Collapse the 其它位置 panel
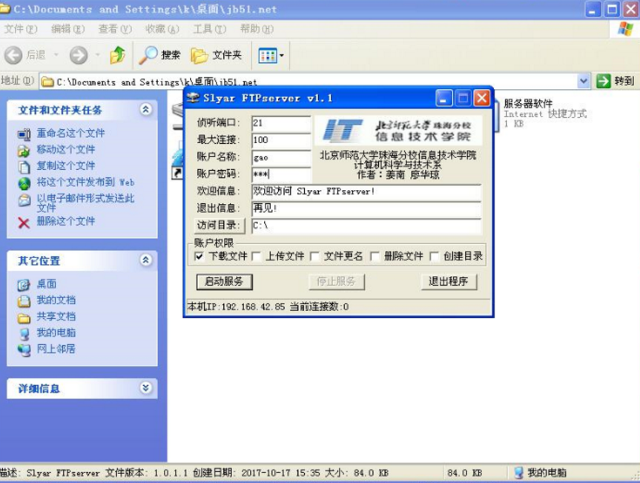Viewport: 640px width, 483px height. coord(145,260)
